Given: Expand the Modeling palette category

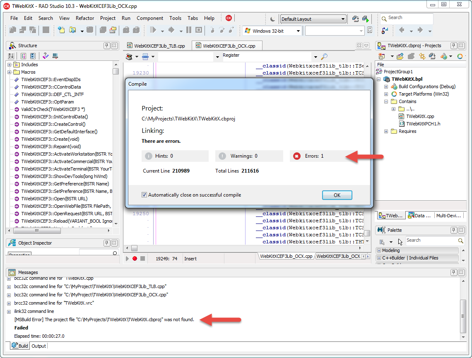Looking at the screenshot, I should [379, 251].
